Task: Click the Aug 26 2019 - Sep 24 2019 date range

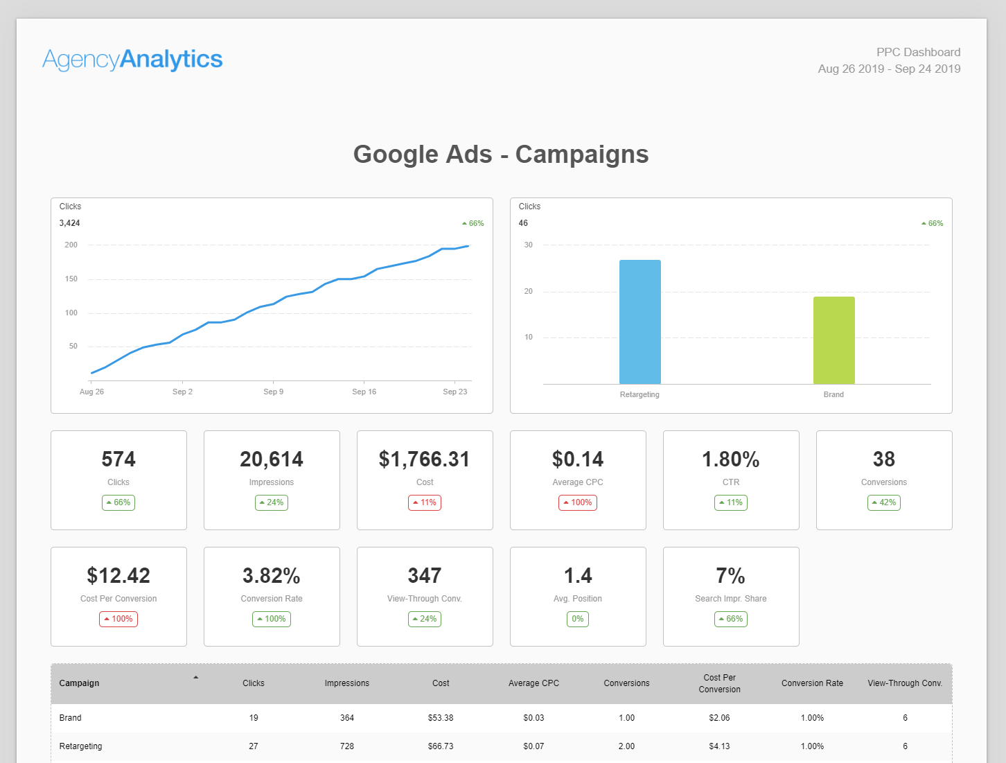Action: [889, 69]
